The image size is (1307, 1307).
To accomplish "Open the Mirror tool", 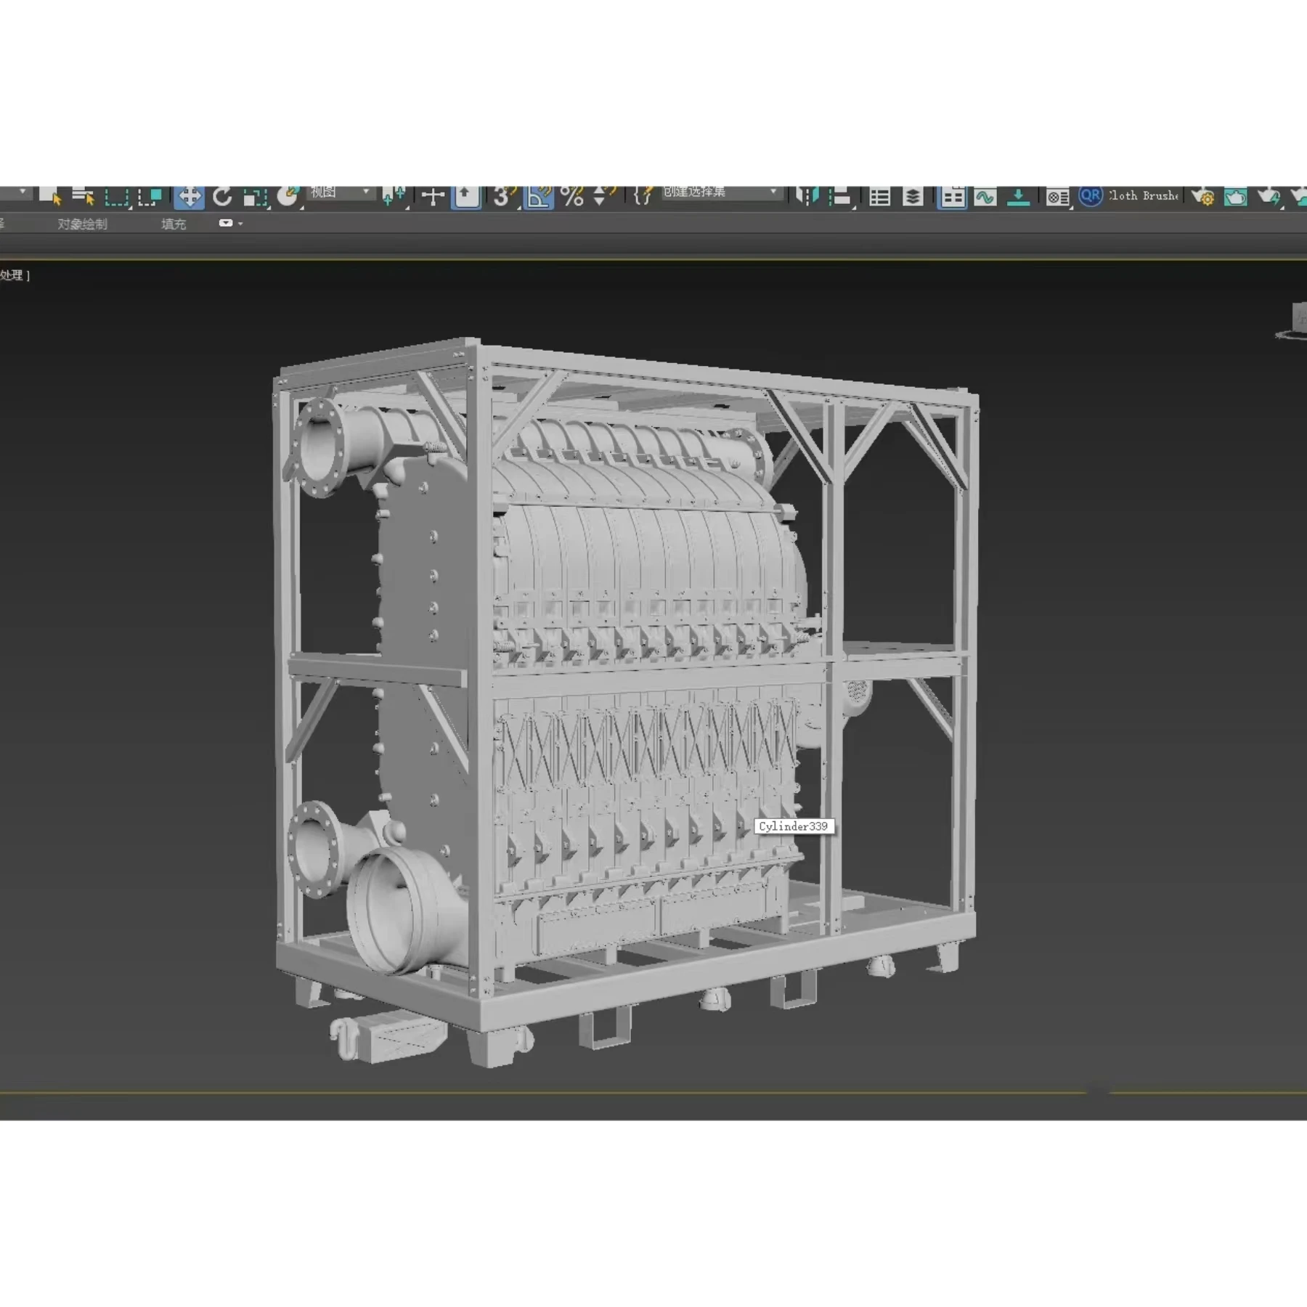I will pos(807,196).
